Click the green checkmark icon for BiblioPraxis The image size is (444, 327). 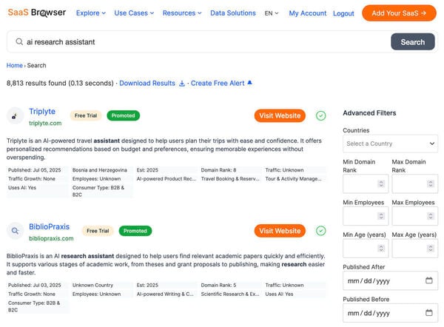click(x=321, y=231)
